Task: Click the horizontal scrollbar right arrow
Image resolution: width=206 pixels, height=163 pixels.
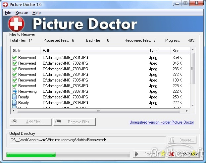Action: [x=187, y=111]
